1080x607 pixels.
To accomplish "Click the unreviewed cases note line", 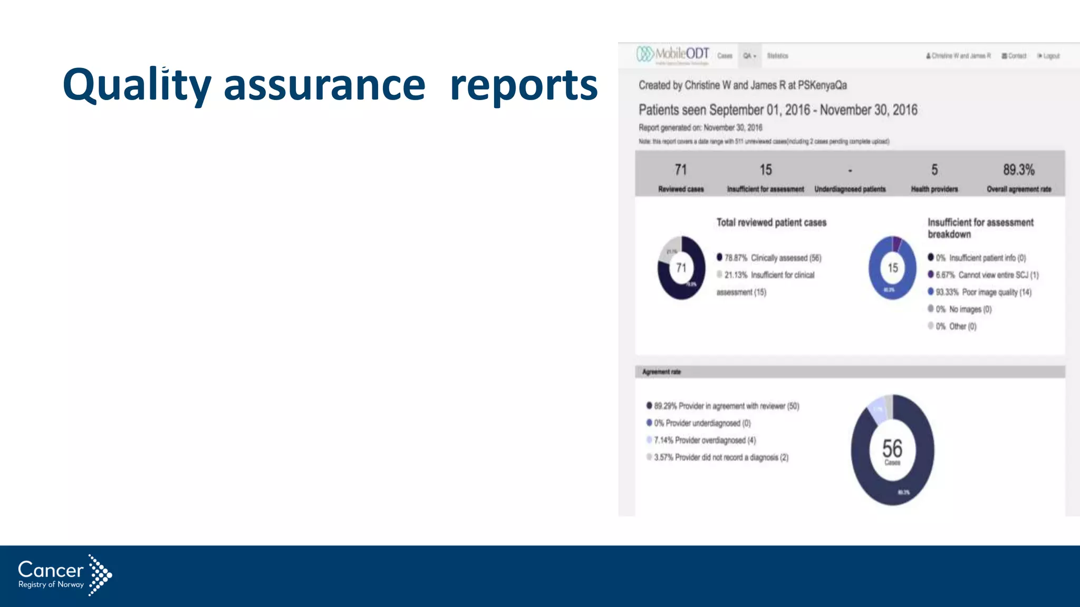I will [x=764, y=141].
